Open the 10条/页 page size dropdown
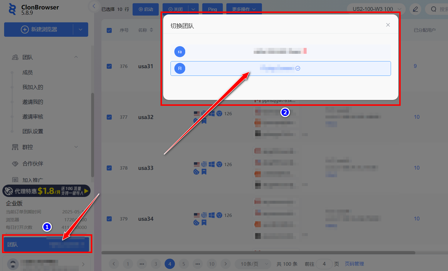The width and height of the screenshot is (448, 271). (x=253, y=264)
